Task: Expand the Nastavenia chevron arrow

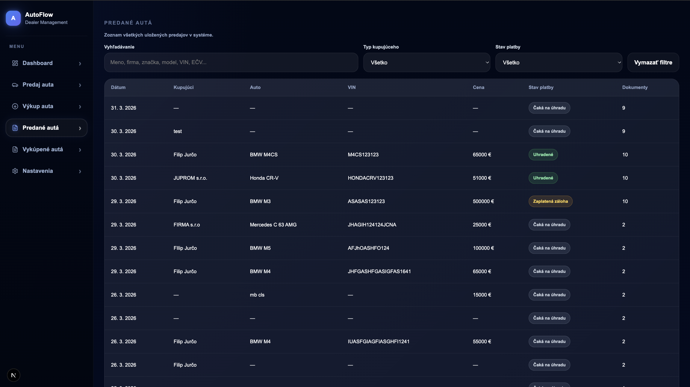Action: coord(80,171)
